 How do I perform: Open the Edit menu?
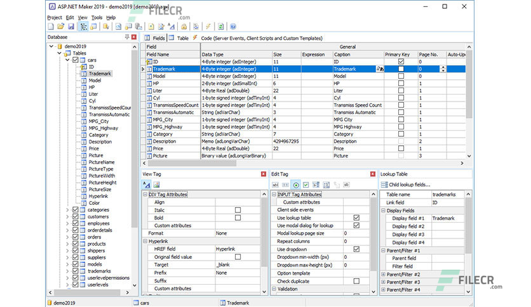(x=70, y=18)
